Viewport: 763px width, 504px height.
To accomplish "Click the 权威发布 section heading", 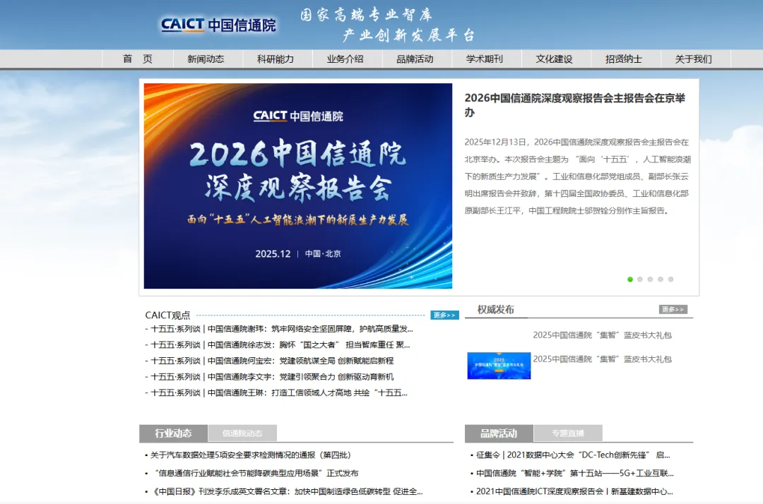I will click(495, 309).
